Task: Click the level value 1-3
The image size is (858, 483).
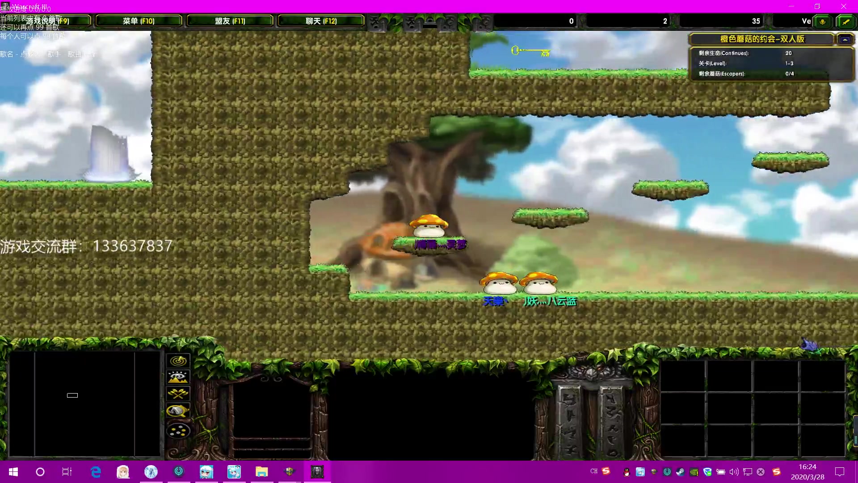Action: click(789, 64)
